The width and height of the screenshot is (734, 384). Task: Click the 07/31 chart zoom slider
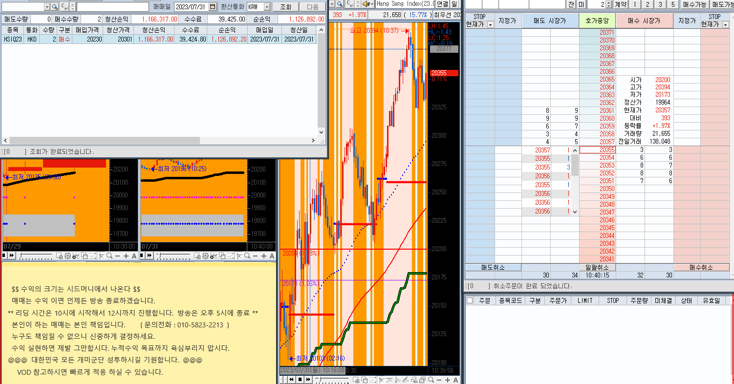tap(173, 256)
